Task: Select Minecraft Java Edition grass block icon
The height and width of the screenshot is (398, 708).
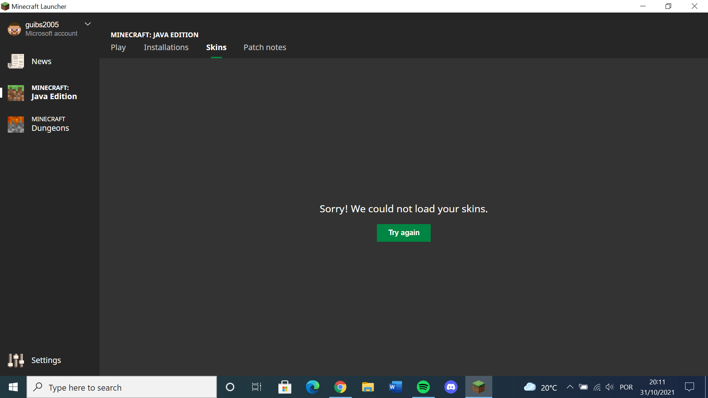Action: tap(16, 93)
